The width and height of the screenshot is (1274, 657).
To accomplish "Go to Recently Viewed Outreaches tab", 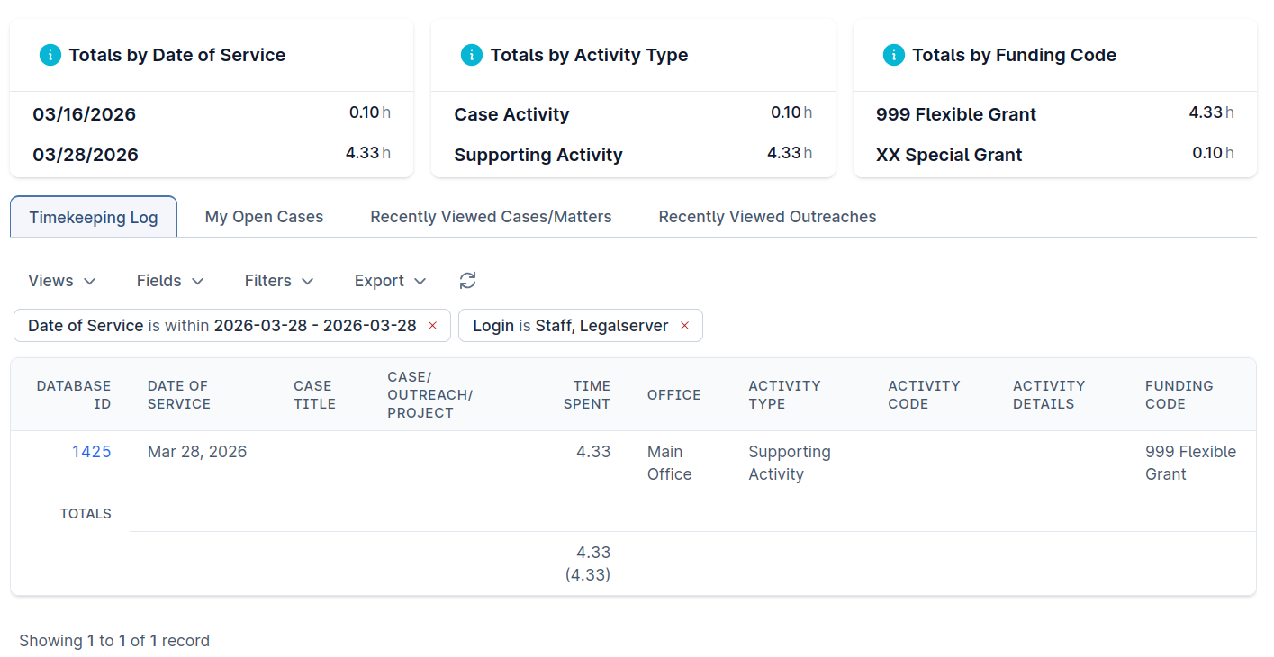I will [767, 217].
